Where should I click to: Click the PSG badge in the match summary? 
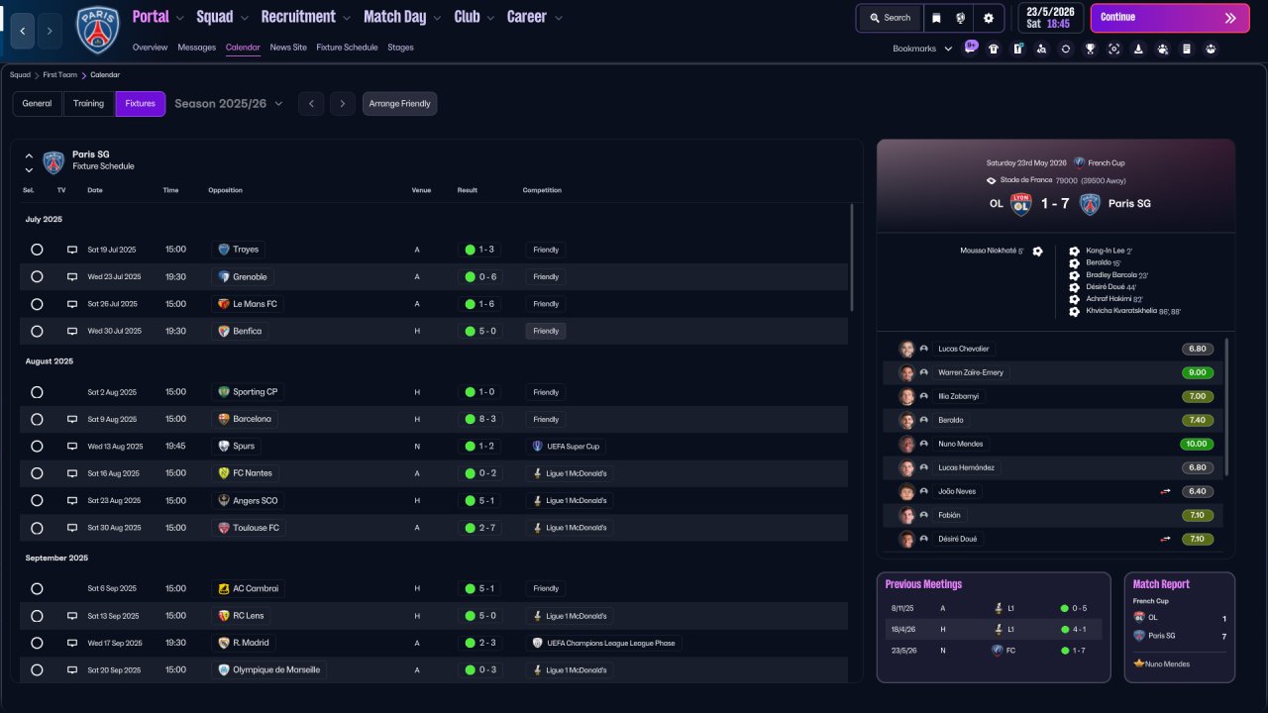point(1090,204)
